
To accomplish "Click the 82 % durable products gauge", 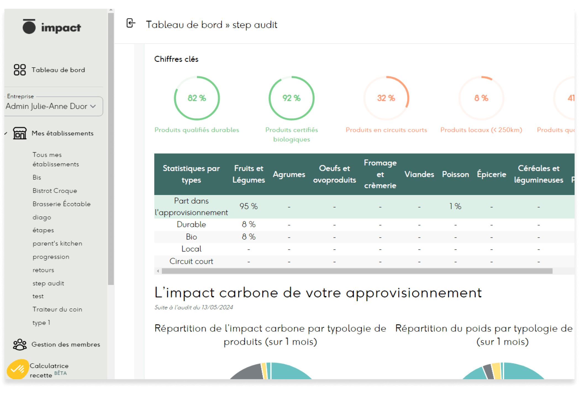I will click(x=197, y=98).
